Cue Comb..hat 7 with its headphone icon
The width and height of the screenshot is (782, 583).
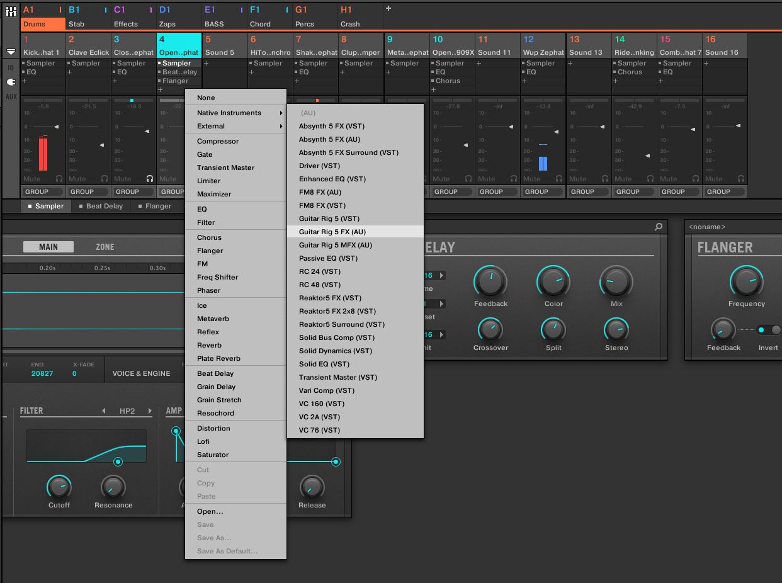696,179
